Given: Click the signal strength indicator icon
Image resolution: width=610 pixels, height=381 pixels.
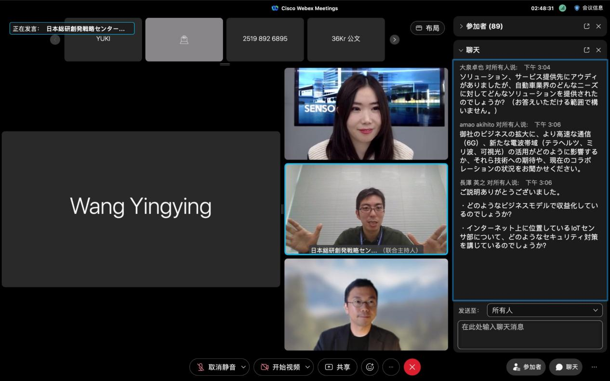Looking at the screenshot, I should click(x=562, y=8).
